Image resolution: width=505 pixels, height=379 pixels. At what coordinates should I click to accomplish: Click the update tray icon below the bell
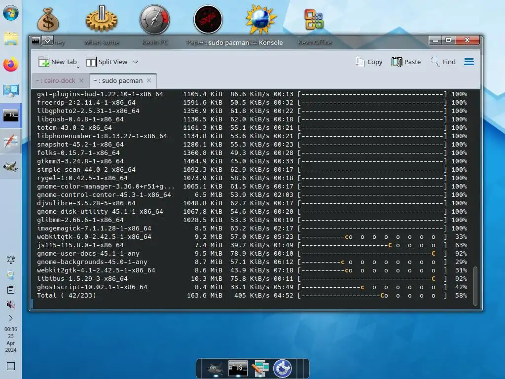point(11,274)
